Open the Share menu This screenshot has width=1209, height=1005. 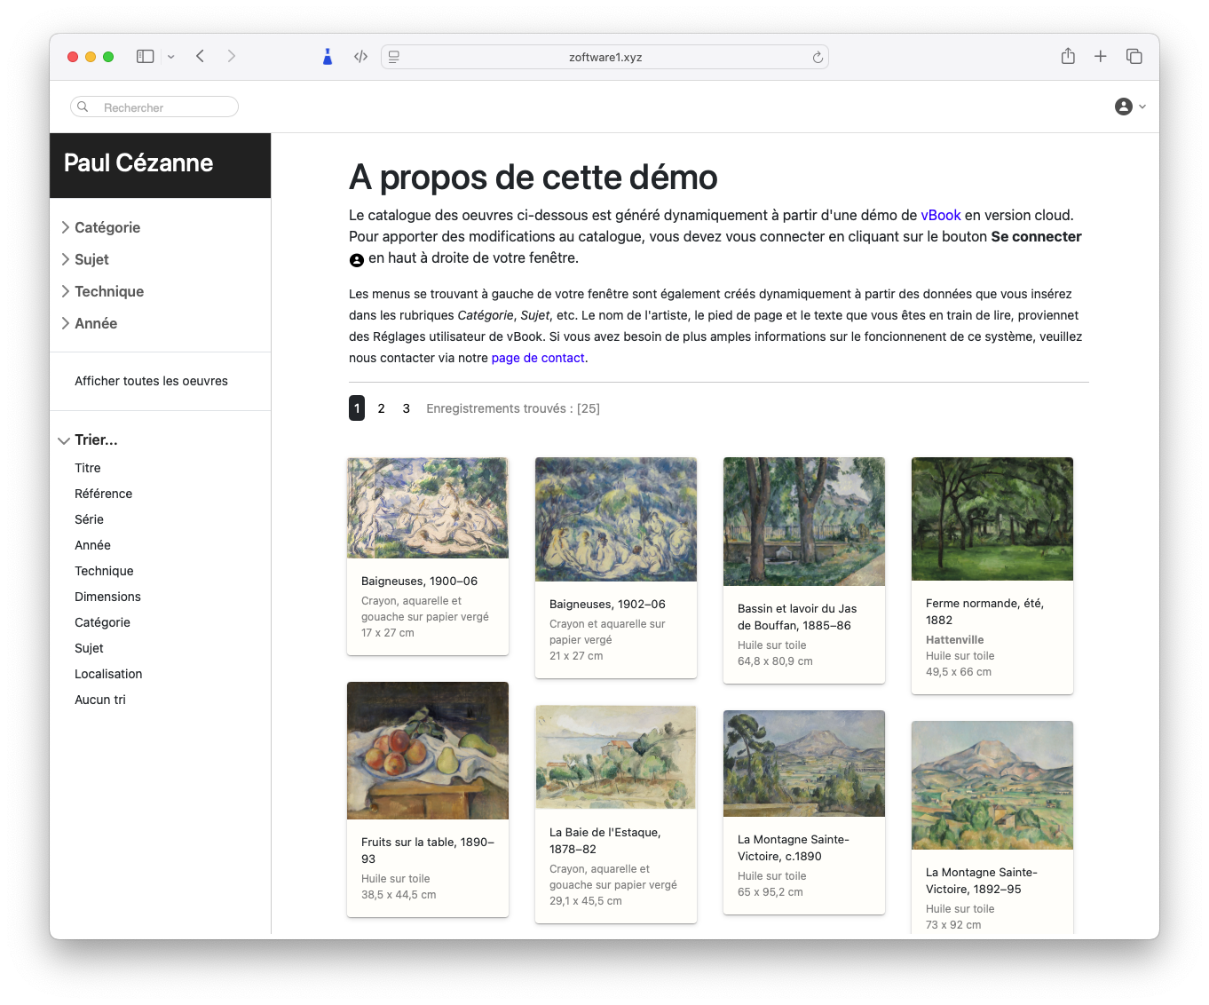(1068, 56)
